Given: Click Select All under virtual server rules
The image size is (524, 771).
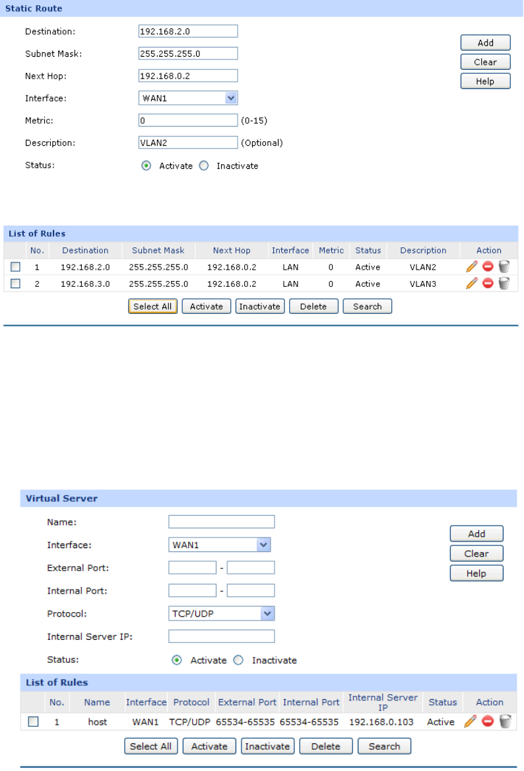Looking at the screenshot, I should point(150,746).
